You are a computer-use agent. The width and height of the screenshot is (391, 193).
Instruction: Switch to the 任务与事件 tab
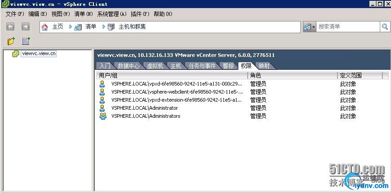[x=202, y=66]
